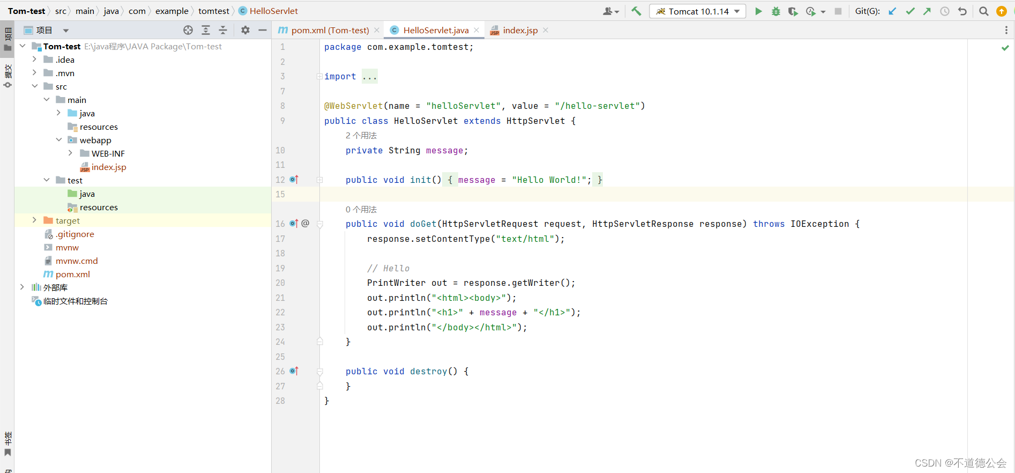The image size is (1015, 473).
Task: Open the Bookmarks tool window on the left edge
Action: pyautogui.click(x=8, y=444)
